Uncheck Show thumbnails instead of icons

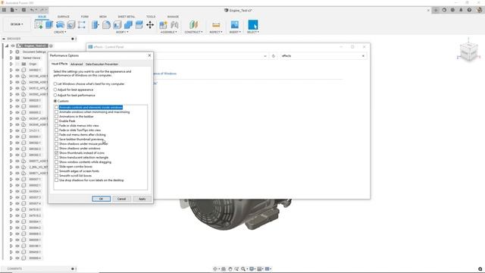coord(56,153)
